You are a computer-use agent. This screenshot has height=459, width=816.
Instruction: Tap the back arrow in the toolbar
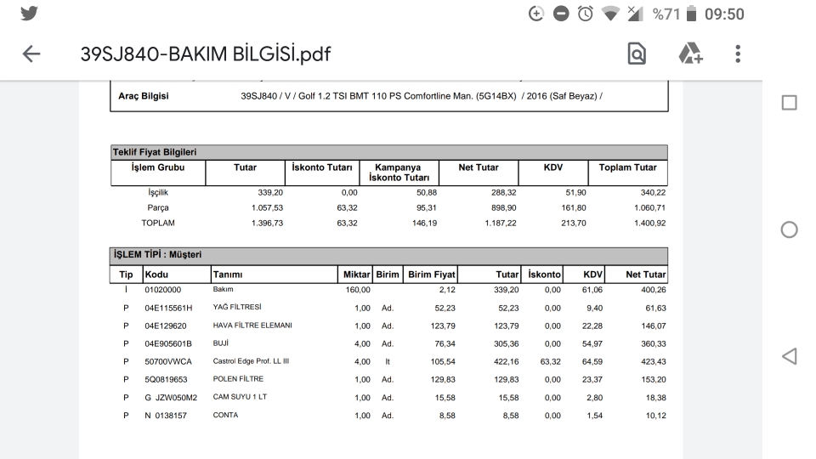[x=31, y=54]
